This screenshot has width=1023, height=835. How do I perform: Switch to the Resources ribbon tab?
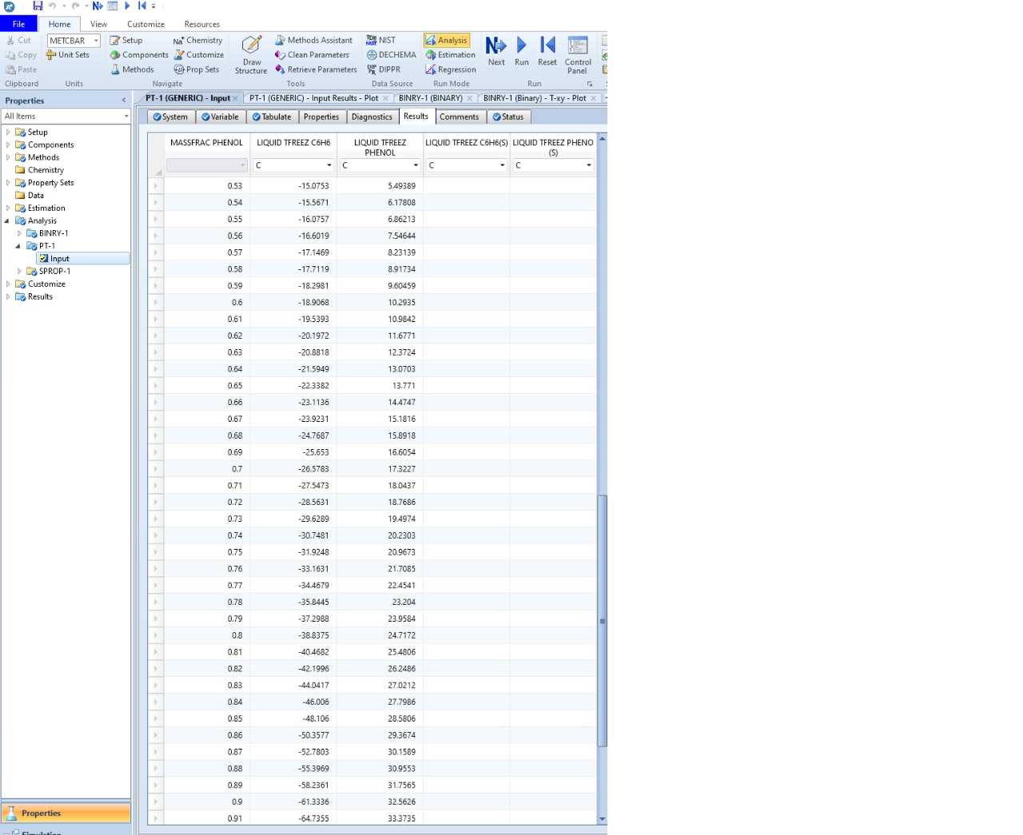click(x=202, y=24)
